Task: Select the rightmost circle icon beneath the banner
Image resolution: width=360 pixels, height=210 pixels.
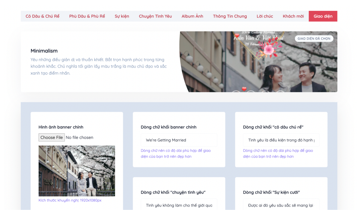Action: pos(280,93)
